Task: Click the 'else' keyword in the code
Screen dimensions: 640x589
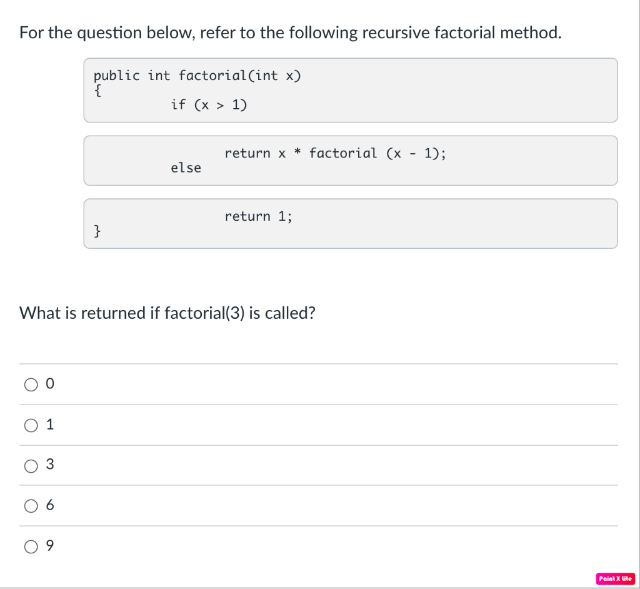Action: coord(186,168)
